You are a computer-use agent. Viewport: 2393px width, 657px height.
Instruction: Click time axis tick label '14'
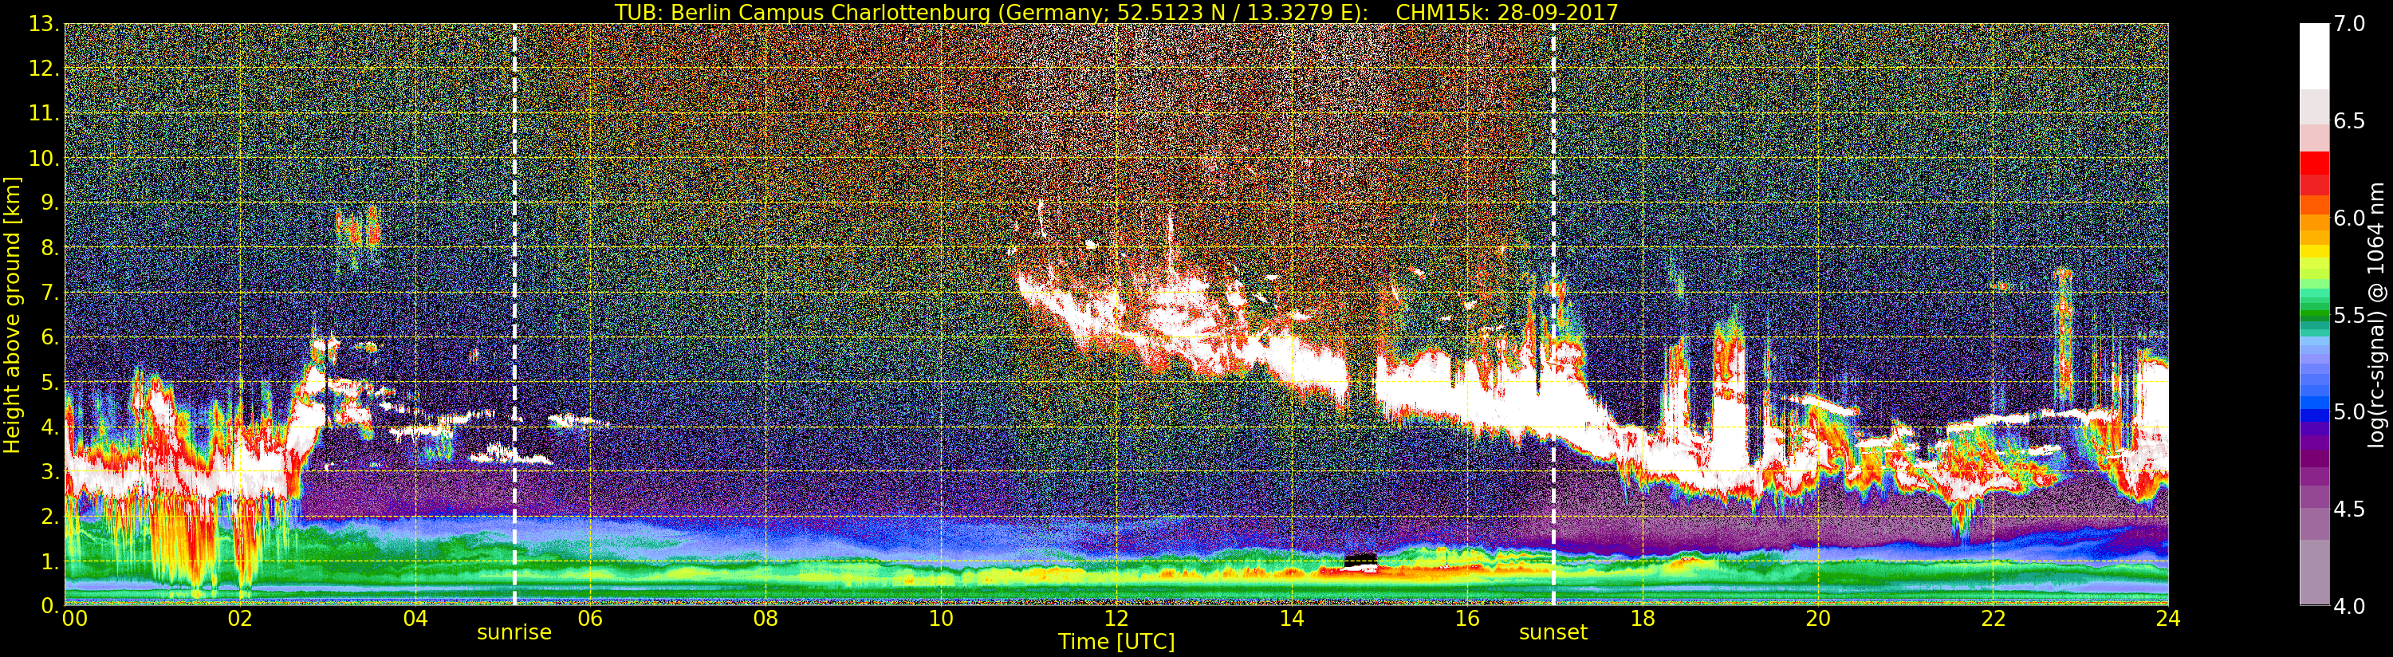pyautogui.click(x=1291, y=619)
